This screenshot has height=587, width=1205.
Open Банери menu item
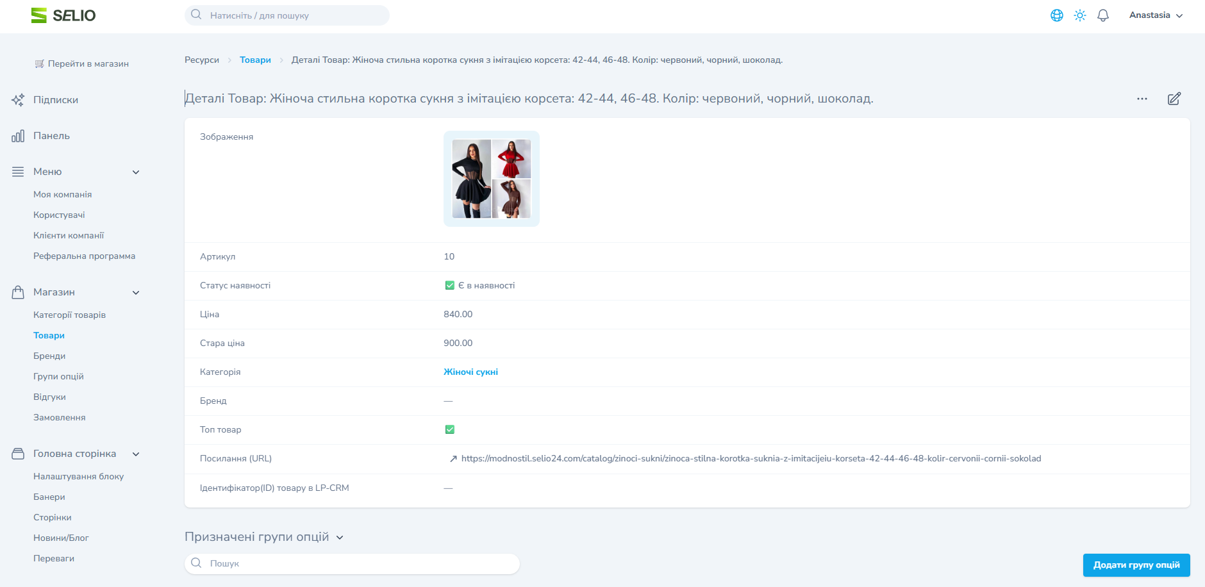pos(49,497)
